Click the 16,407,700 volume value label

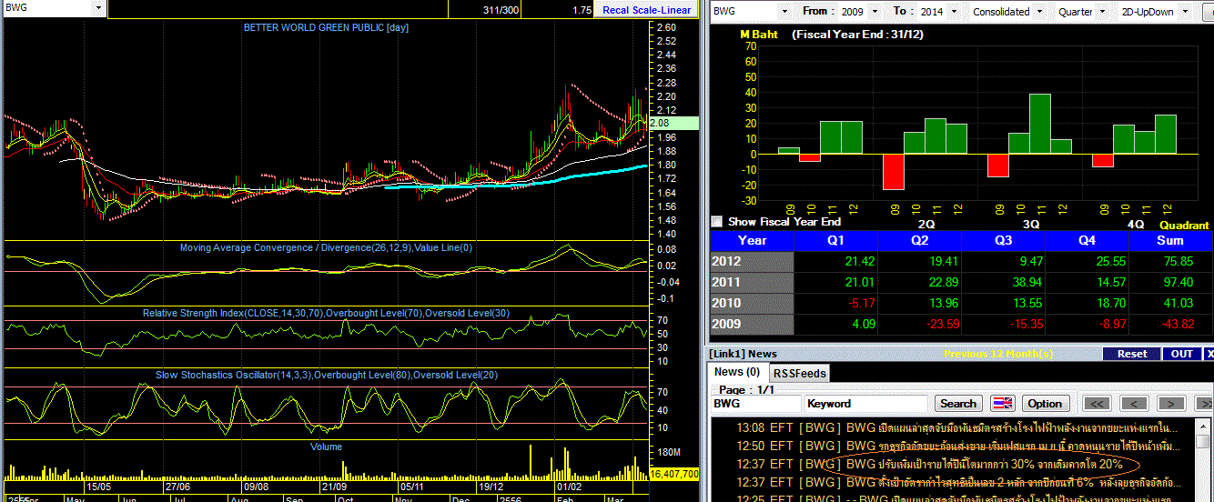674,474
